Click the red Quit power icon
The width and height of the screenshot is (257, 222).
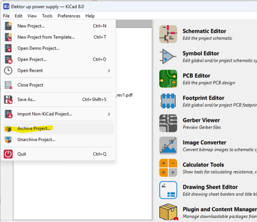8,154
